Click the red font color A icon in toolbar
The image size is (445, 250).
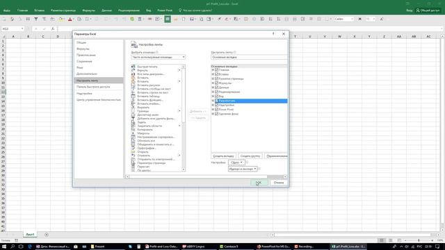70,19
